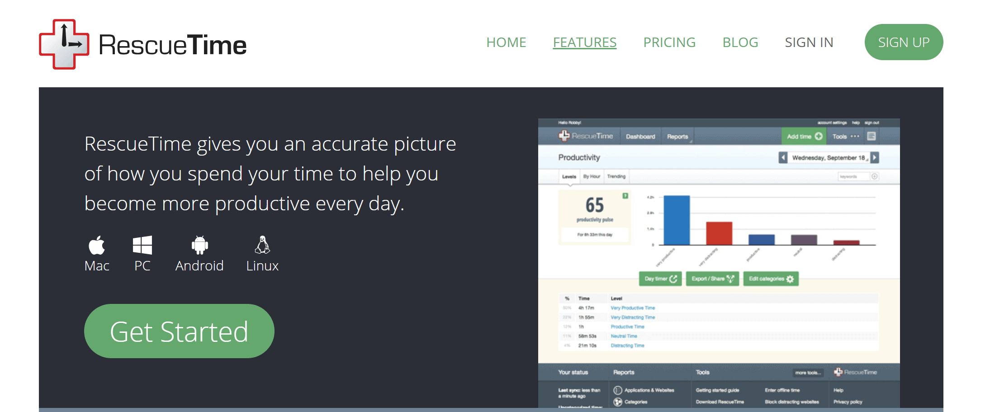The image size is (990, 412).
Task: Go to next day with right arrow
Action: coord(875,157)
